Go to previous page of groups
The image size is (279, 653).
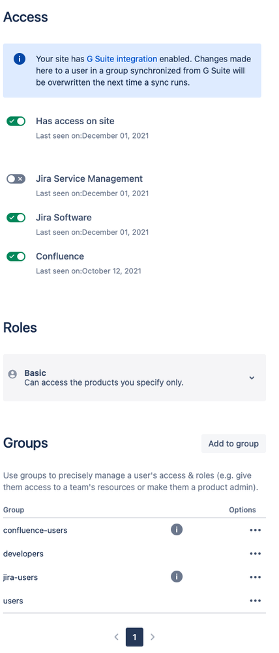point(117,637)
